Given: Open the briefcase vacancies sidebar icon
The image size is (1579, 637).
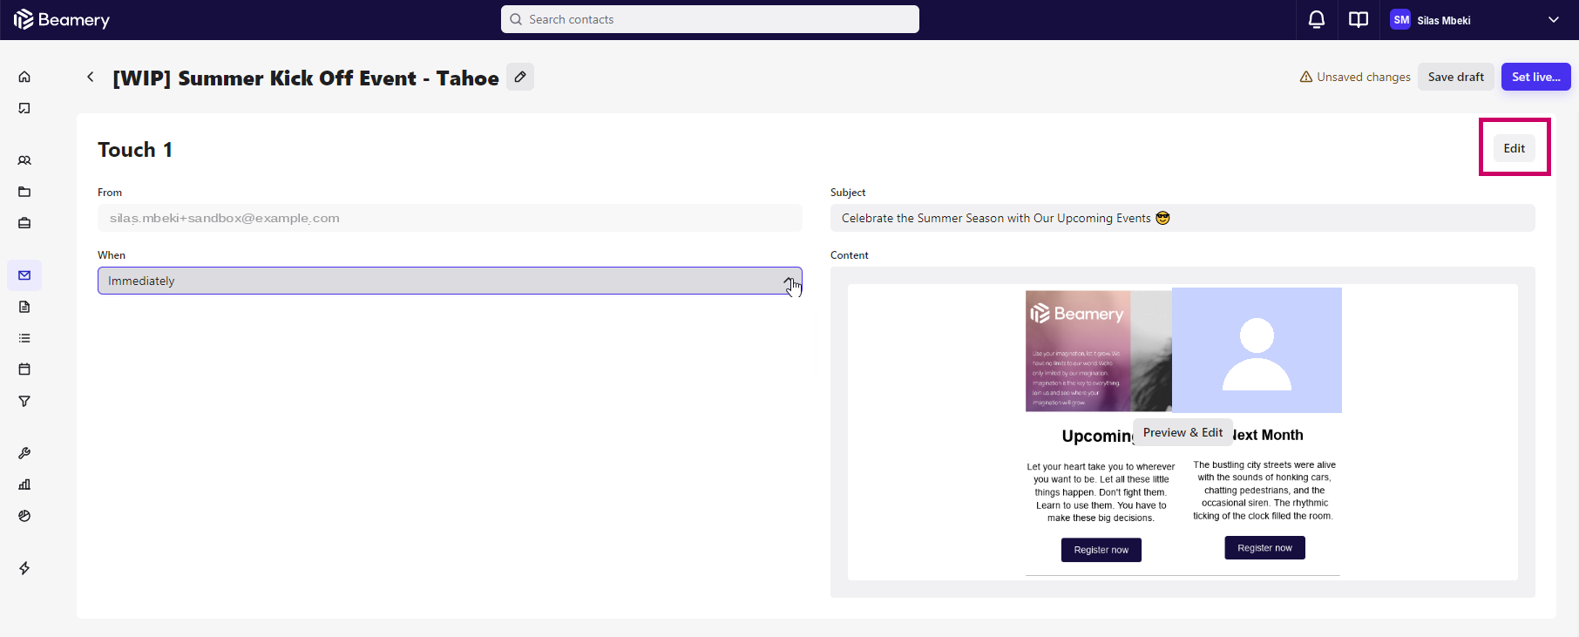Looking at the screenshot, I should click(x=24, y=223).
